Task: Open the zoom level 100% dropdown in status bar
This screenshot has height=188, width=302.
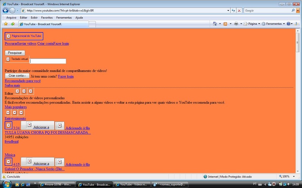Action: [x=294, y=176]
